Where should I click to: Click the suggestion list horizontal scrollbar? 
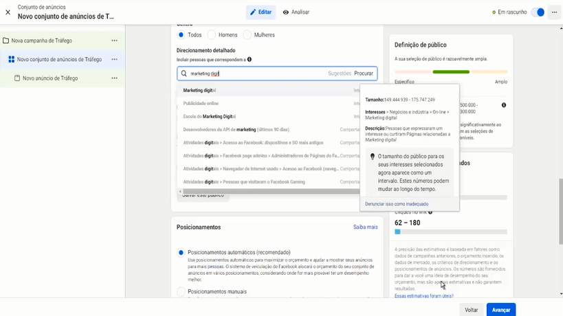(271, 192)
